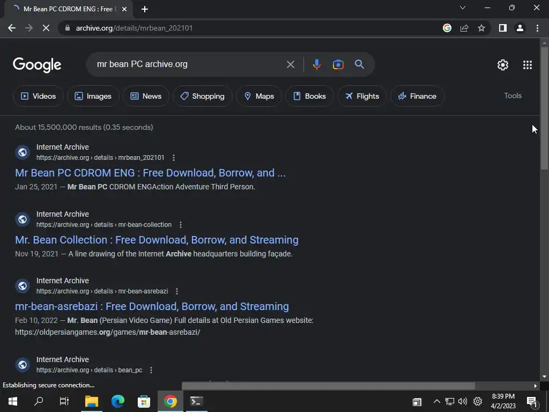This screenshot has height=412, width=549.
Task: Click the horizontal scrollbar thumb
Action: click(329, 386)
